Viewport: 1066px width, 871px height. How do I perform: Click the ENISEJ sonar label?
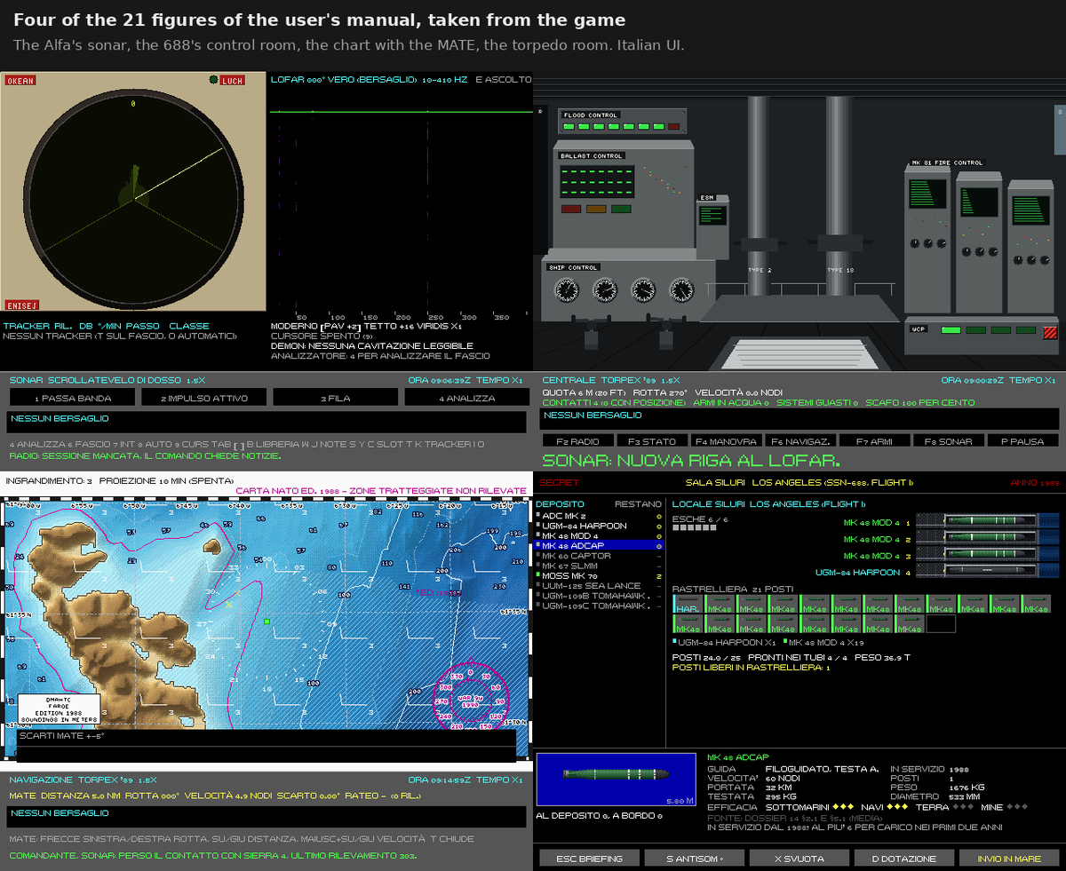21,305
